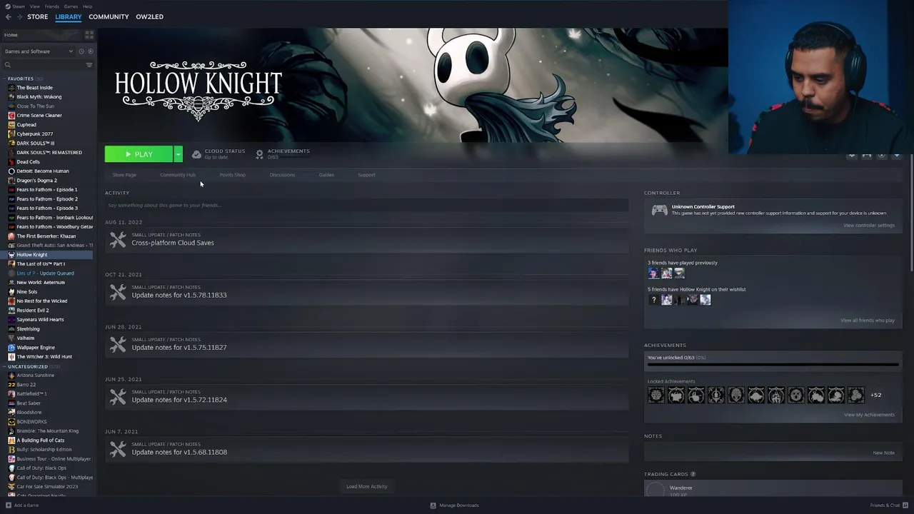
Task: Click Home in library sidebar
Action: pos(11,35)
